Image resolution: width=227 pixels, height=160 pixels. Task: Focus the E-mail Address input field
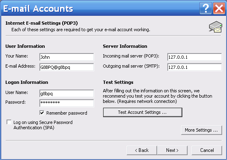67,67
